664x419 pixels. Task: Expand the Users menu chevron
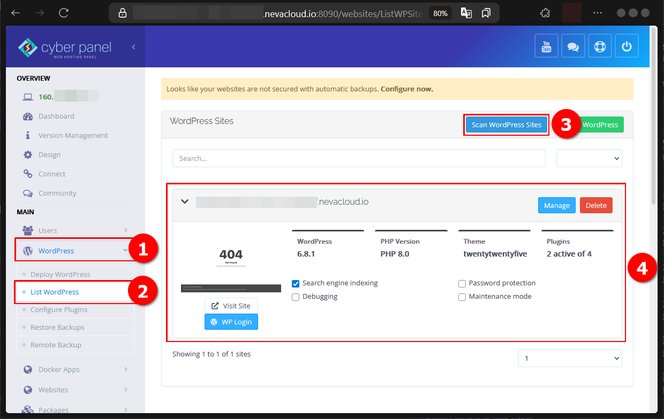pos(125,230)
